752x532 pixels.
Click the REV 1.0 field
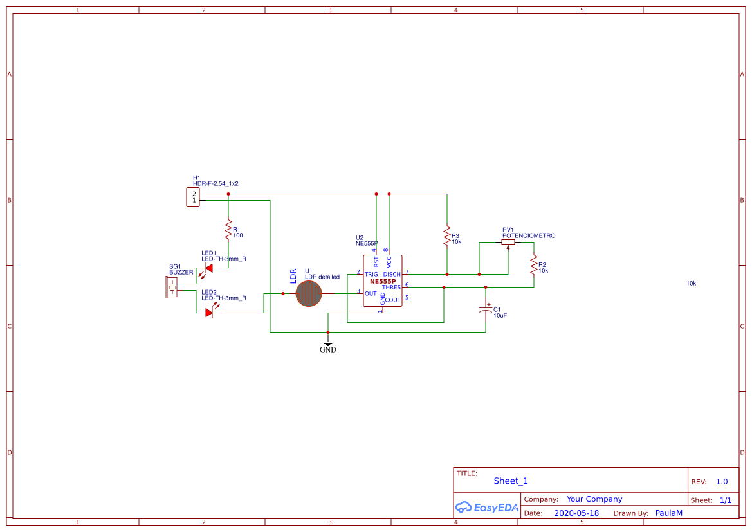pyautogui.click(x=720, y=481)
